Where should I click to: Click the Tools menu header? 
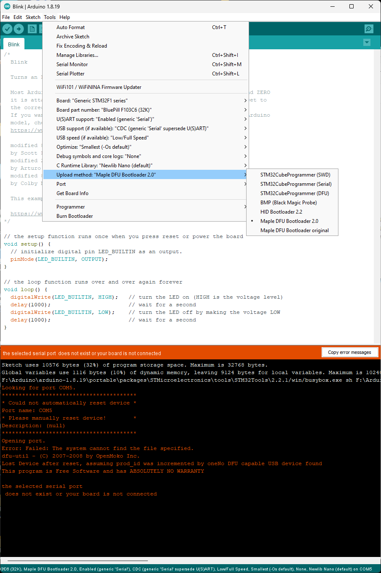pyautogui.click(x=50, y=17)
